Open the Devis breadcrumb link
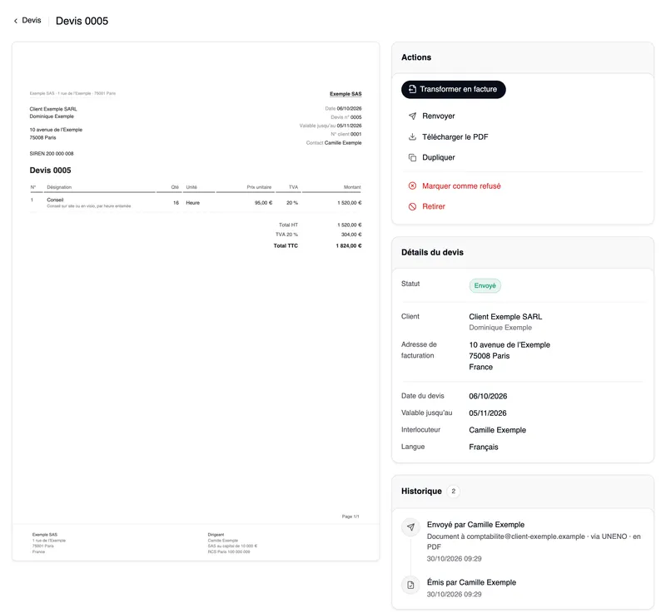The image size is (666, 613). pyautogui.click(x=32, y=20)
